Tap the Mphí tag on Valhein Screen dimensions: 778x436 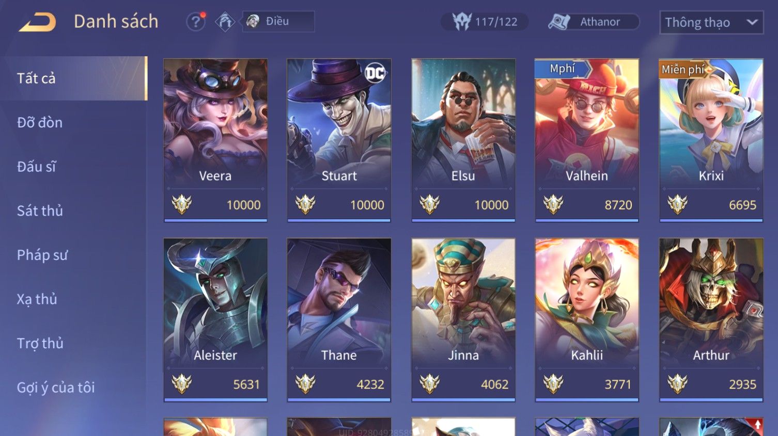coord(563,69)
